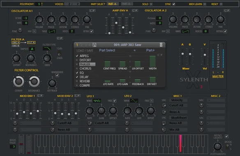This screenshot has width=240, height=156.
Task: Enable the MIDI Learn checkbox
Action: pos(205,4)
